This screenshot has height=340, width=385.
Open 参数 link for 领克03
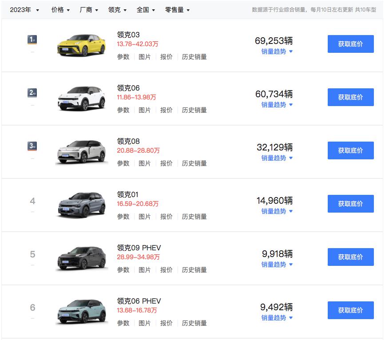tap(123, 57)
